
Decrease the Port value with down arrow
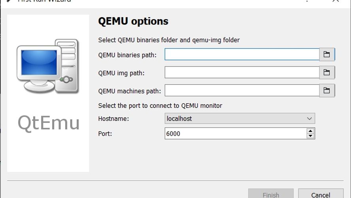click(x=310, y=136)
